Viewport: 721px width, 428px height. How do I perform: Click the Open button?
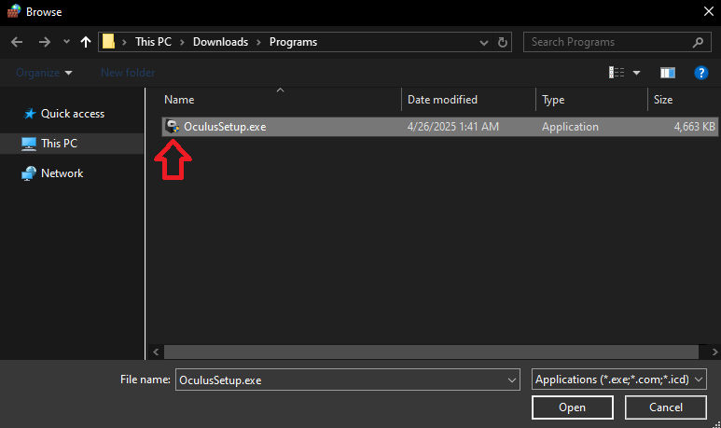pyautogui.click(x=573, y=407)
